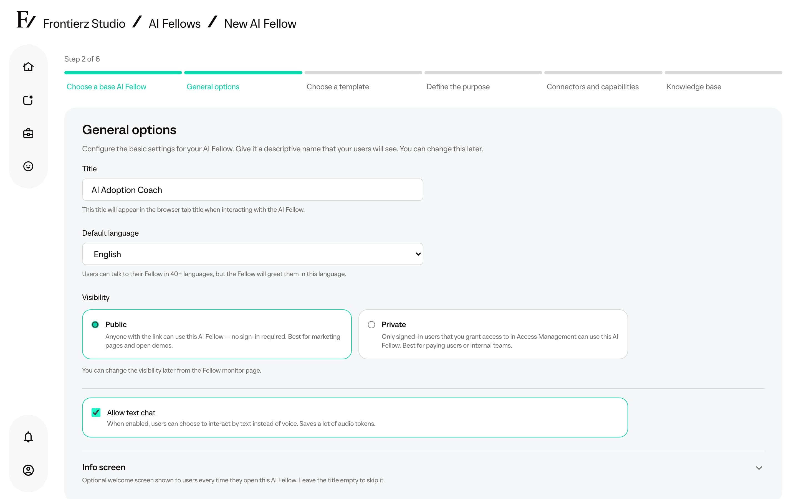Uncheck the Allow text chat checkbox
Viewport: 799px width, 499px height.
96,413
